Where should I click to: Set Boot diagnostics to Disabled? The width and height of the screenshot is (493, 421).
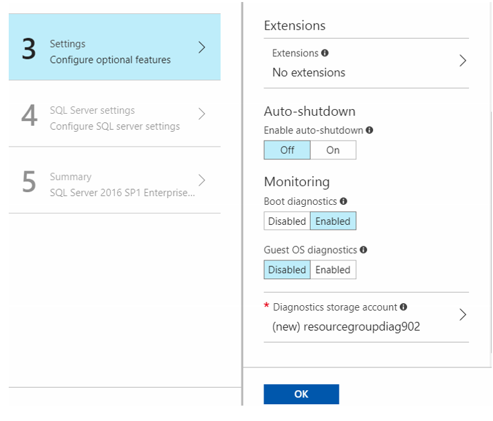tap(287, 221)
